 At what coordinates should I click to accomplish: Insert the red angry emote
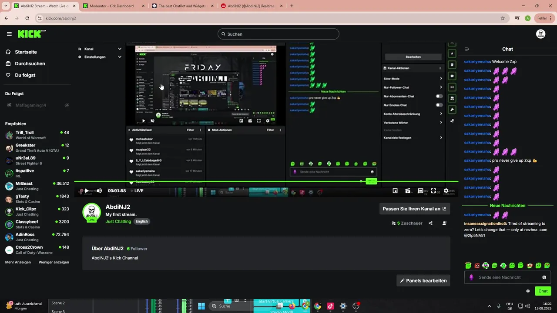coord(477,265)
